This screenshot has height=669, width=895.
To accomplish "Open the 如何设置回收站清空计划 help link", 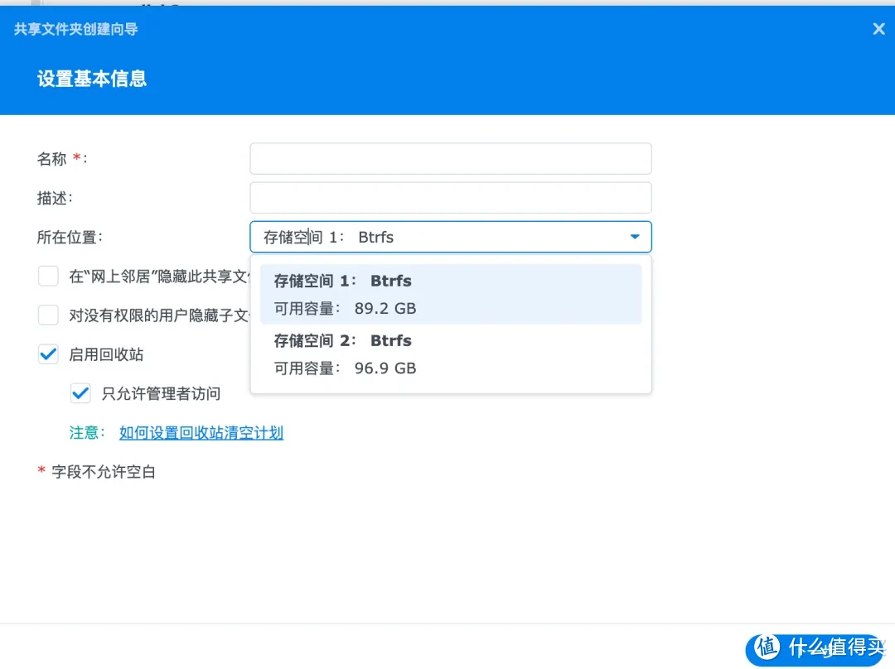I will [201, 432].
